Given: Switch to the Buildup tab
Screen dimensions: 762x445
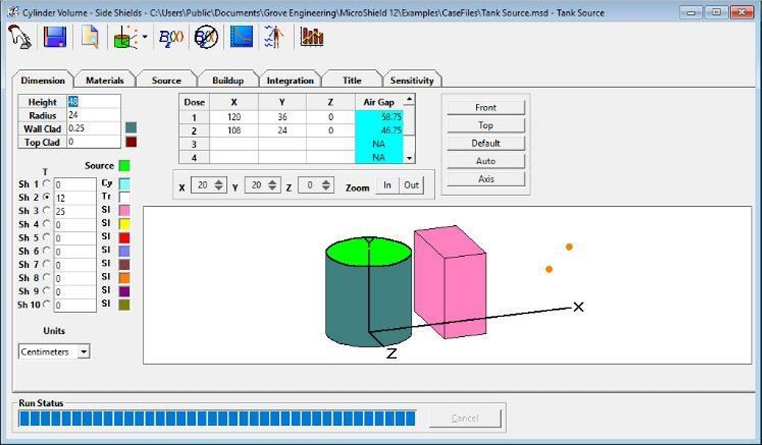Looking at the screenshot, I should [228, 80].
